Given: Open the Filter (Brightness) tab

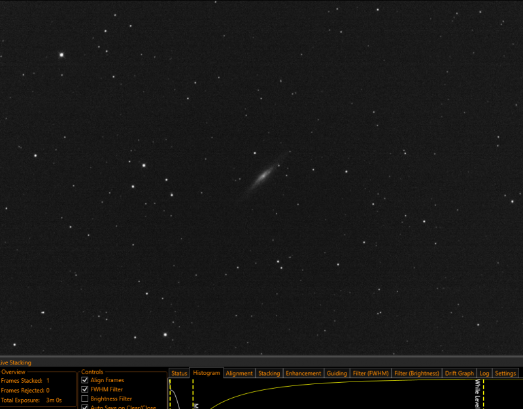Looking at the screenshot, I should 416,373.
